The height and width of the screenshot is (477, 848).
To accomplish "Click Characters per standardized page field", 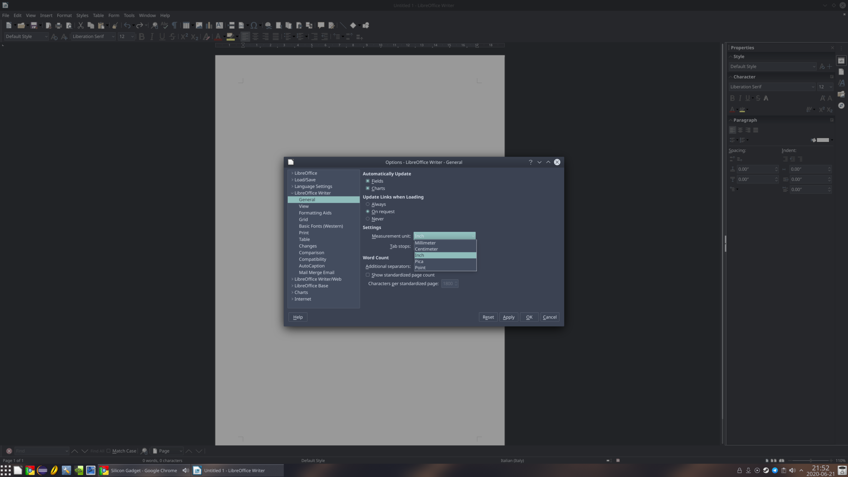I will 450,284.
